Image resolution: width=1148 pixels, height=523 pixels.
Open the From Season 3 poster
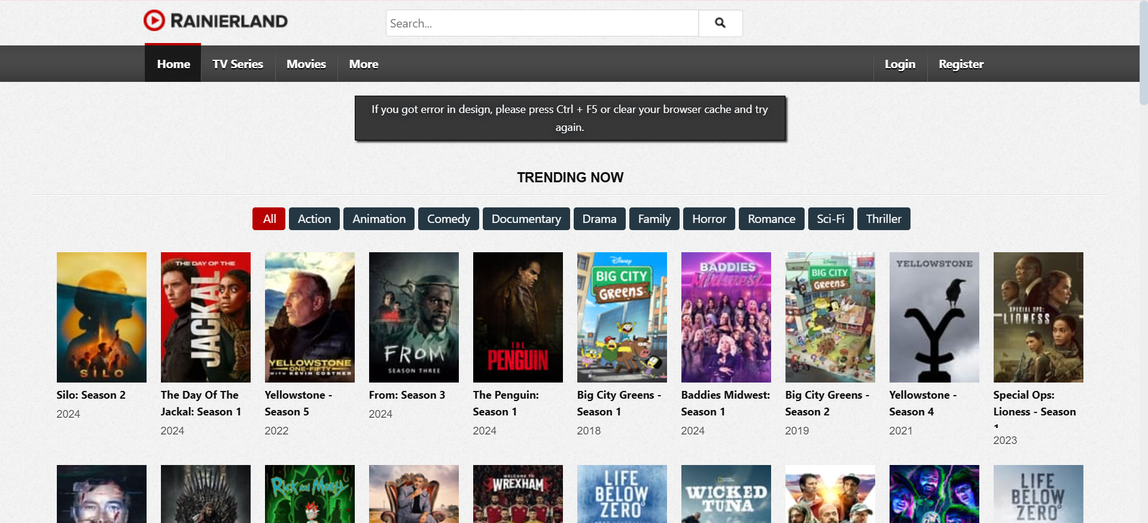coord(414,317)
